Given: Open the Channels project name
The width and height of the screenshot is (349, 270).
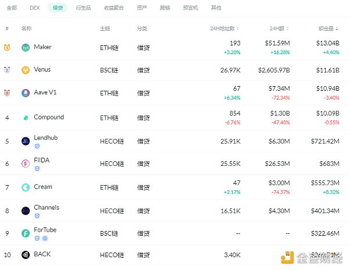Looking at the screenshot, I should pos(47,207).
